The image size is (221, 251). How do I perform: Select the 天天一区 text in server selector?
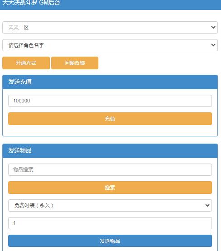coord(19,27)
